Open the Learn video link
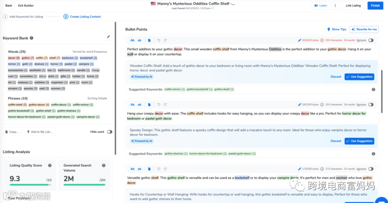This screenshot has height=203, width=388. [321, 5]
